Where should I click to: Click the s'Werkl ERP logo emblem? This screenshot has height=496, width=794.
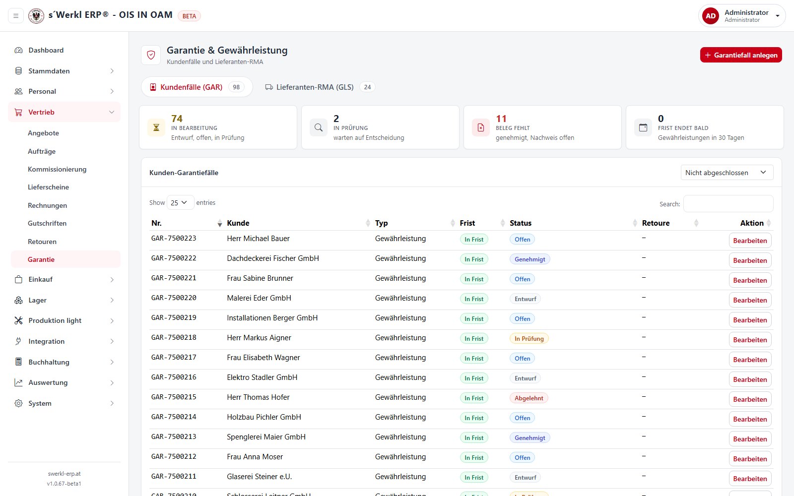[x=36, y=16]
